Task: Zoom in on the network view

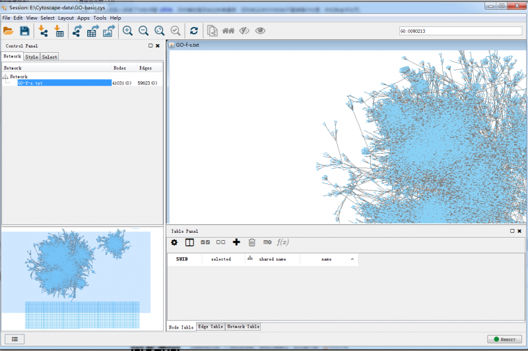Action: coord(127,31)
